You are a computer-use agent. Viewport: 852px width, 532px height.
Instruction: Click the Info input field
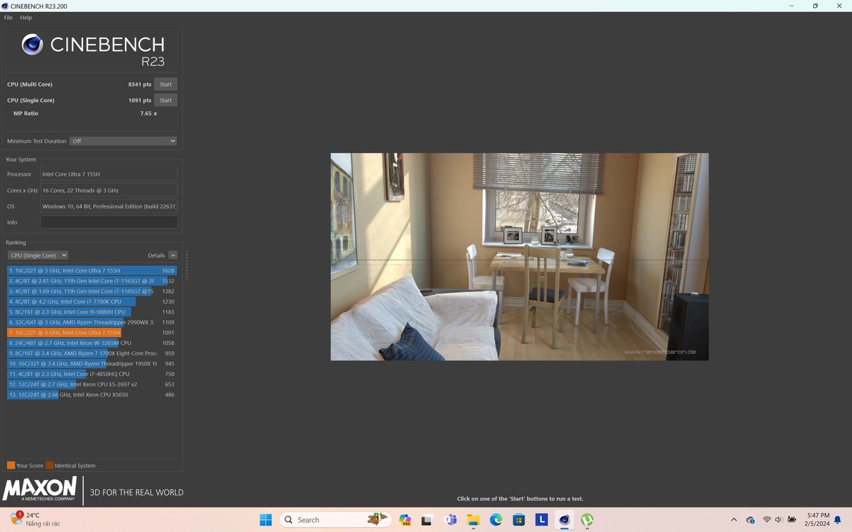pyautogui.click(x=109, y=223)
